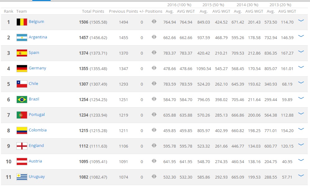310x186 pixels.
Task: Click the Spain flag icon
Action: pyautogui.click(x=22, y=53)
